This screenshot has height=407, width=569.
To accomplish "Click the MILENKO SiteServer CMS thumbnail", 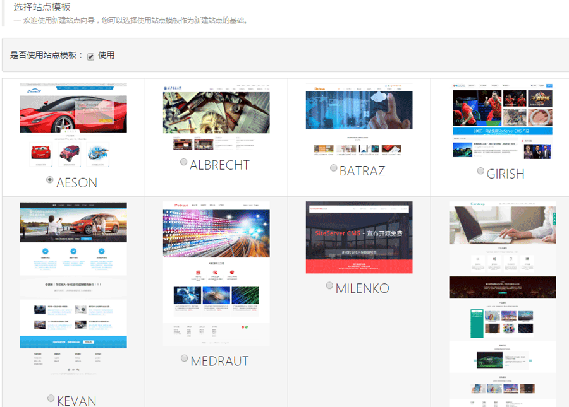I will click(359, 237).
